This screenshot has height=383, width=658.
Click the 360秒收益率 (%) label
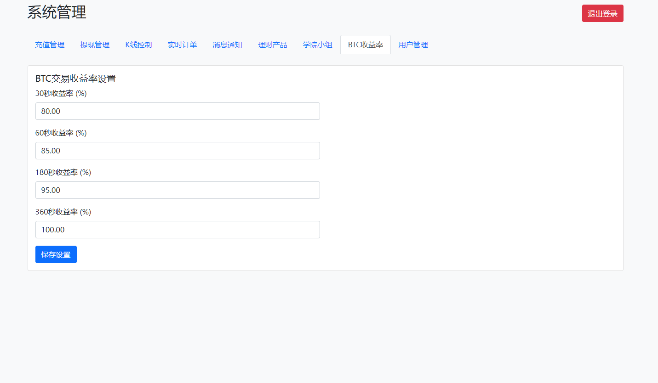(x=63, y=212)
